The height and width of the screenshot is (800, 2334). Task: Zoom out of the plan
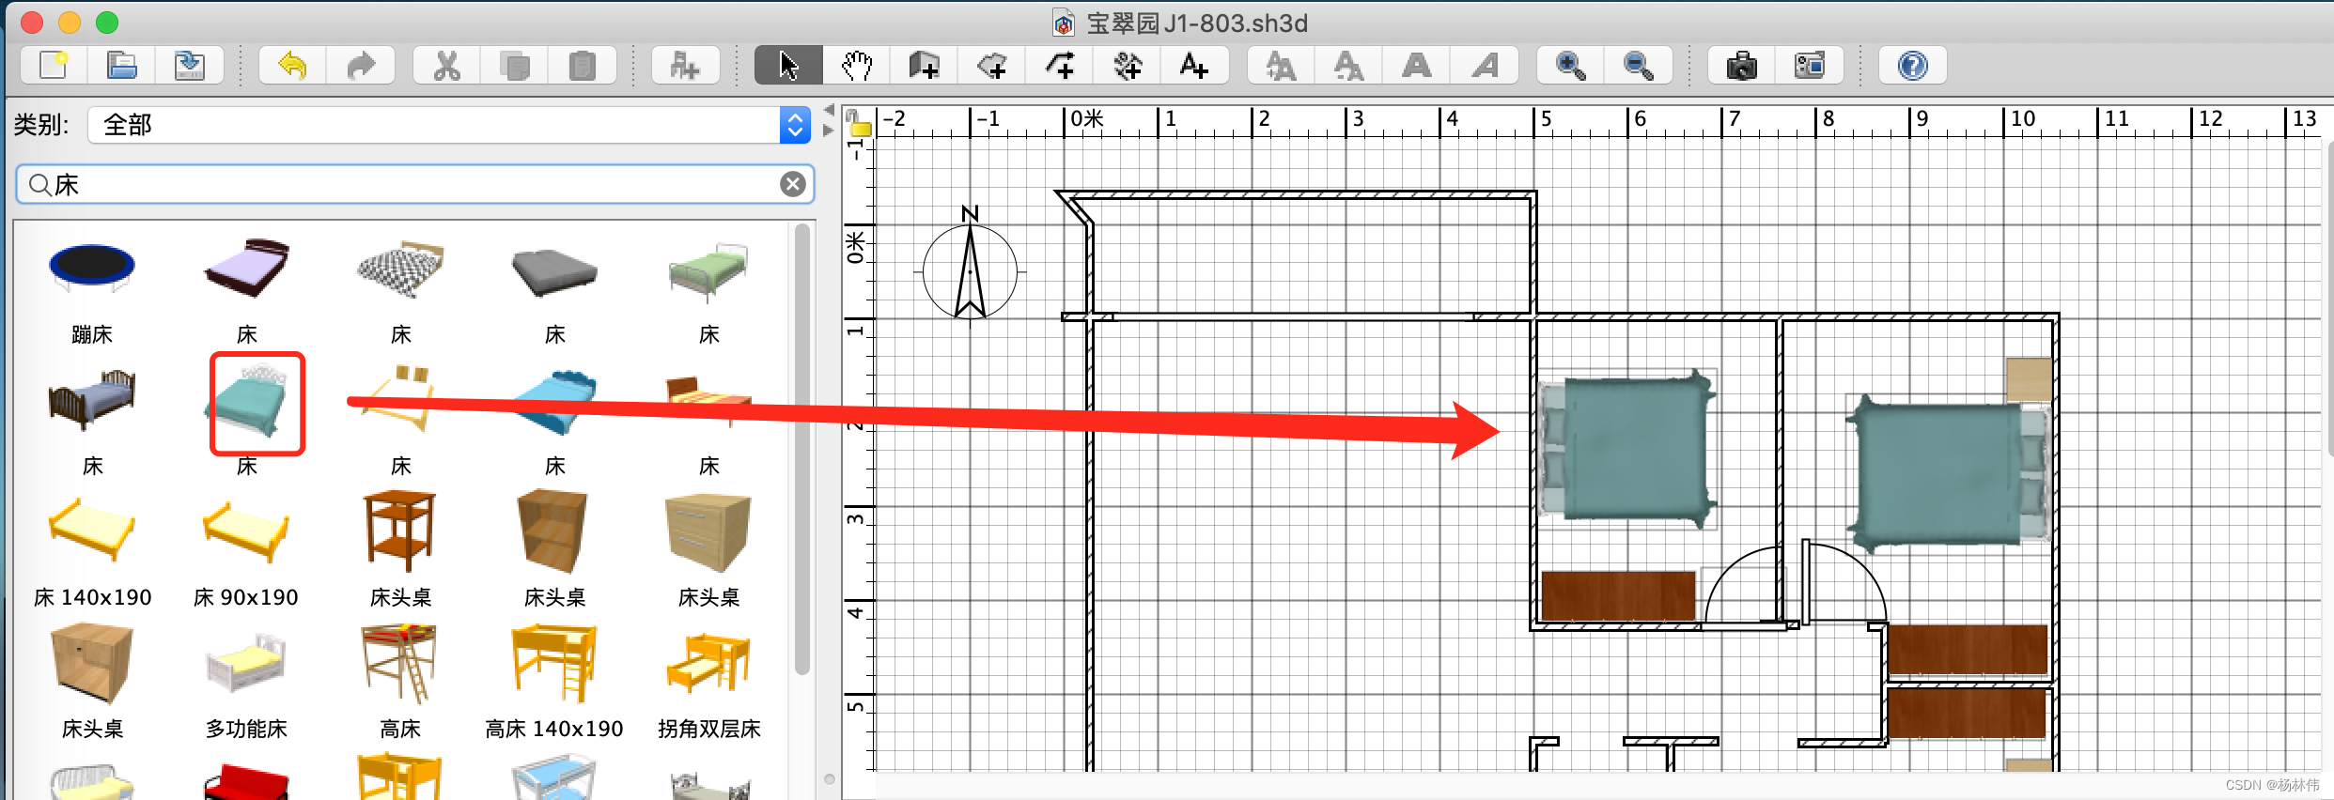pyautogui.click(x=1639, y=66)
